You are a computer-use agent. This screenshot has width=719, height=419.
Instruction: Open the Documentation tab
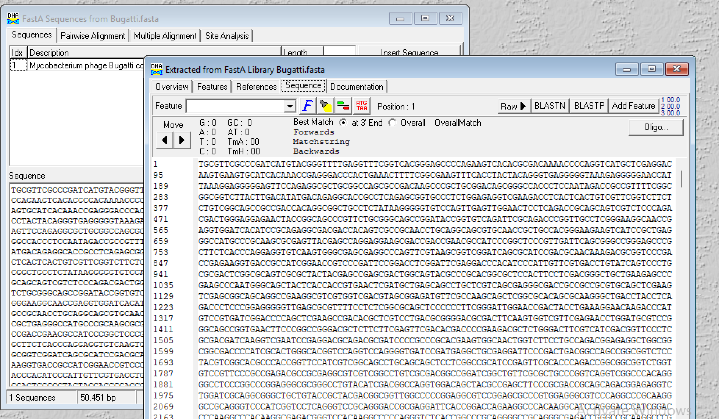[357, 87]
